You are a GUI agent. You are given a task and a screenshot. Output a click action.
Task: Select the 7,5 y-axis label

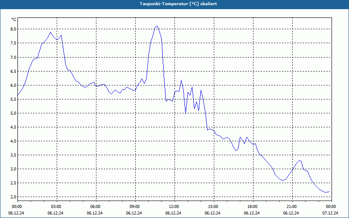[x=13, y=43]
